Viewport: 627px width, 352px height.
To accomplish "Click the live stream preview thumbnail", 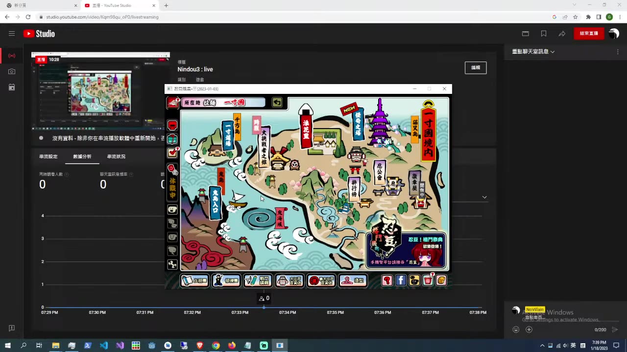I will click(100, 91).
